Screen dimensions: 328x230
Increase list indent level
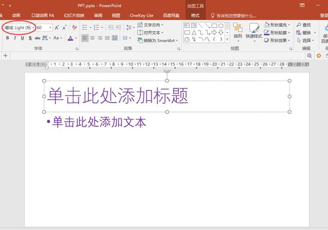click(118, 27)
